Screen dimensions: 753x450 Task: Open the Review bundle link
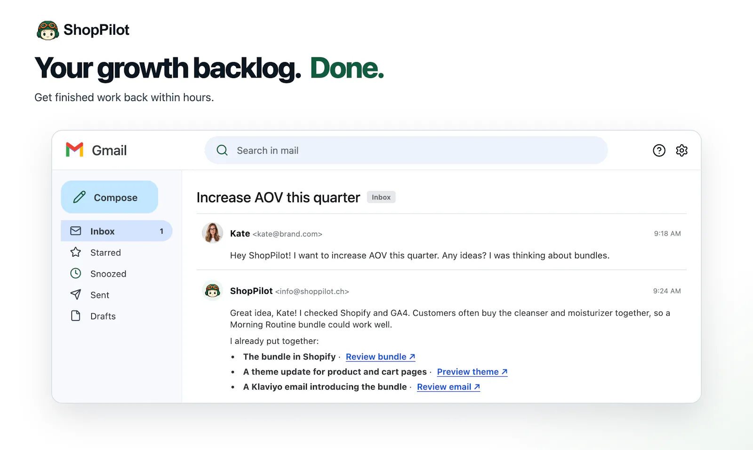[x=380, y=356]
